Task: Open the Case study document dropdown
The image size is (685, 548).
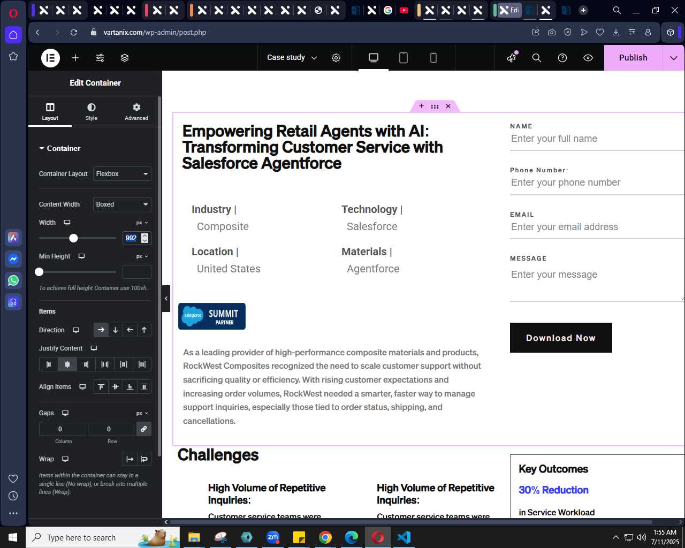Action: click(x=292, y=58)
